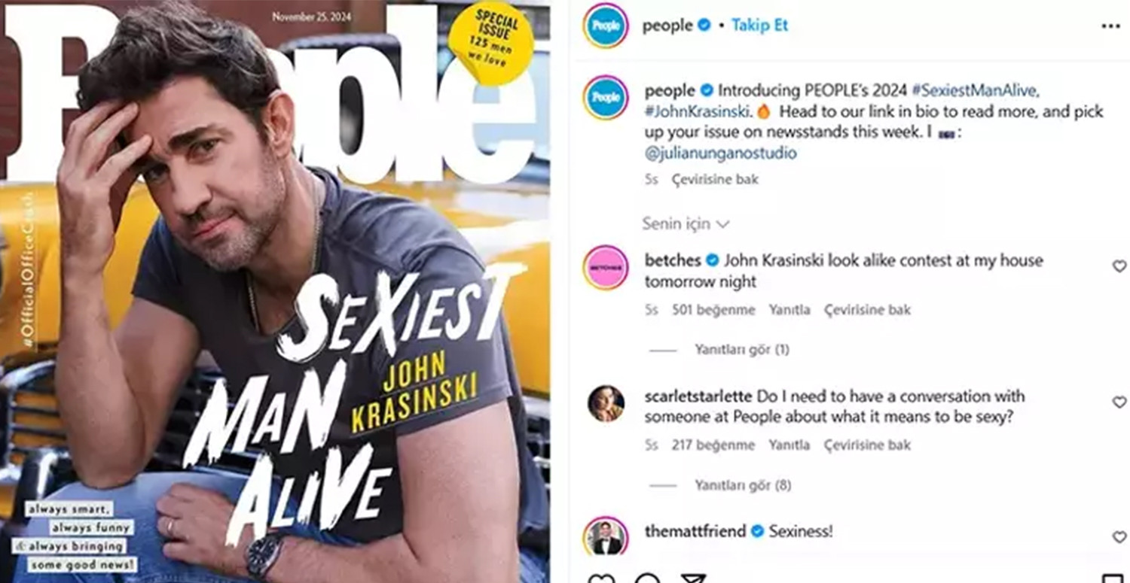Open themattfriend's profile picture
Viewport: 1130px width, 583px height.
[x=606, y=537]
